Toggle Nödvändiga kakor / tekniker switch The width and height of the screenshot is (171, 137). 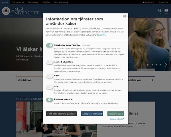(x=50, y=45)
